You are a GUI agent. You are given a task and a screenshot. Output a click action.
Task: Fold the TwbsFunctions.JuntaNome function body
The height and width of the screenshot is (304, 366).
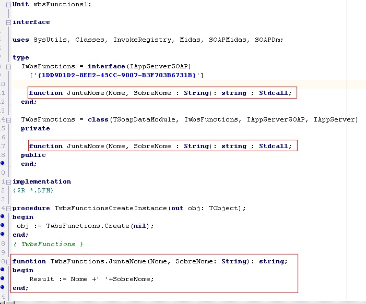[x=8, y=262]
